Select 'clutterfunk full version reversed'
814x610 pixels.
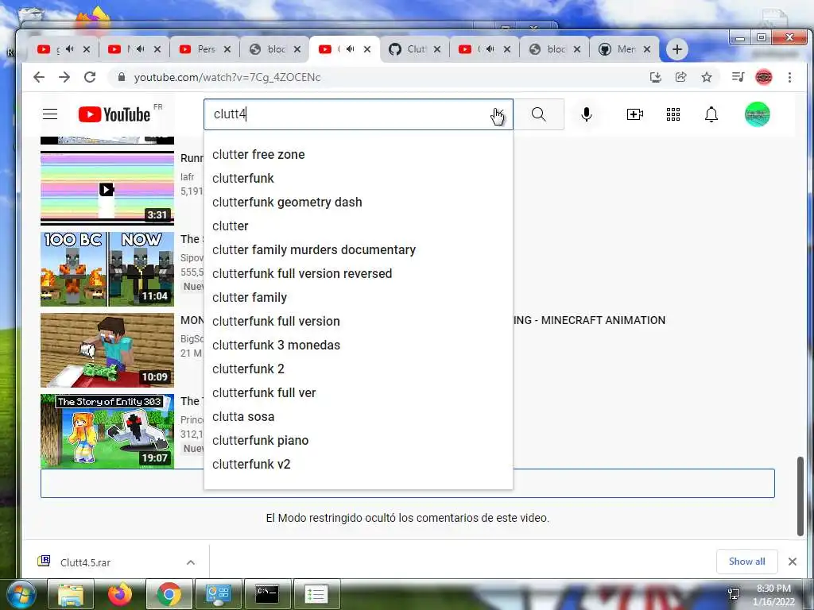point(359,274)
